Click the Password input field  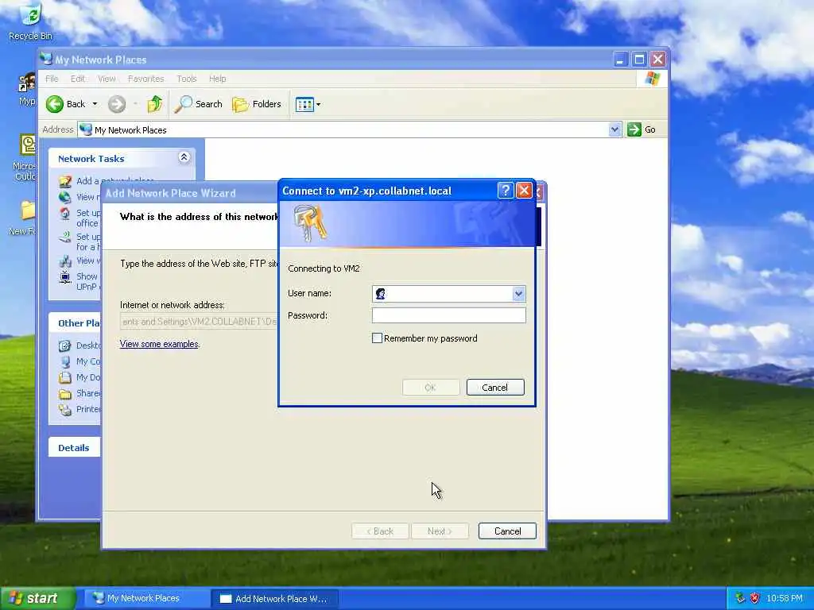449,315
